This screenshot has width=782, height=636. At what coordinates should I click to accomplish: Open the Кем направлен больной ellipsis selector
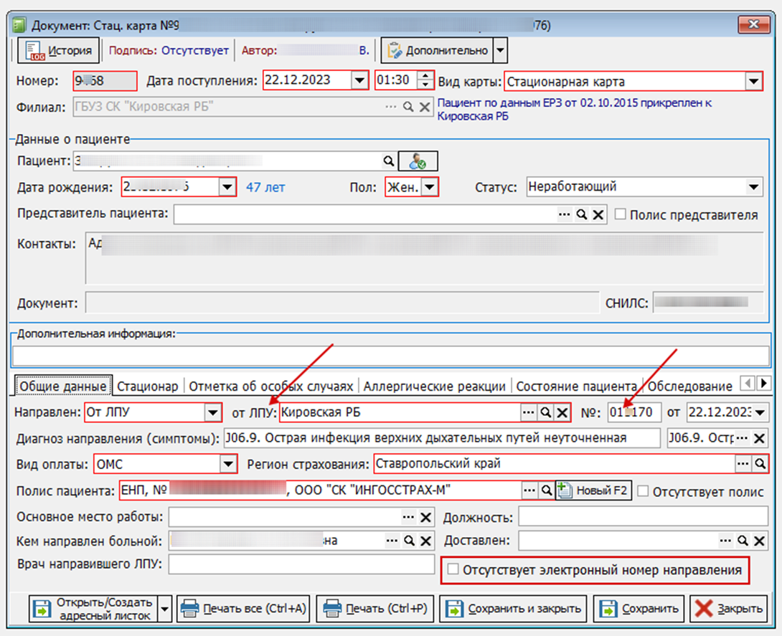pos(392,541)
